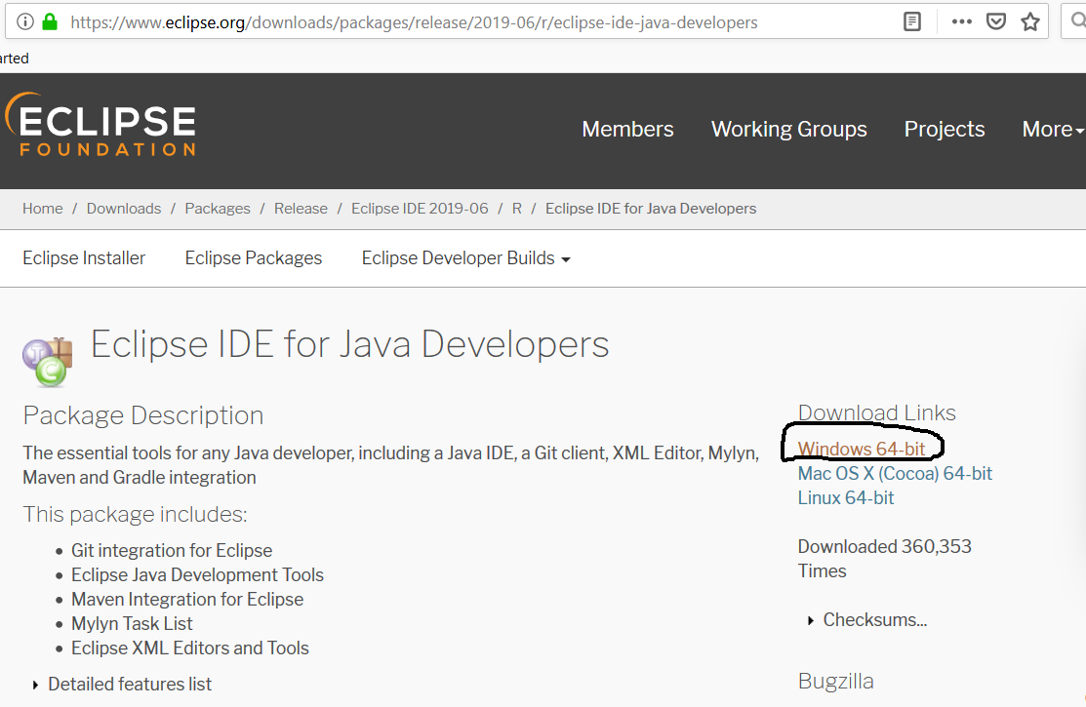The image size is (1086, 707).
Task: Open the Projects menu item
Action: [x=944, y=129]
